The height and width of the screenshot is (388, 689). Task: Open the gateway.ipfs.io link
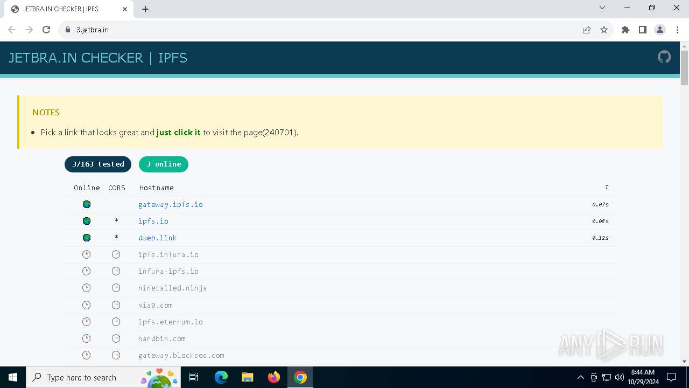171,204
